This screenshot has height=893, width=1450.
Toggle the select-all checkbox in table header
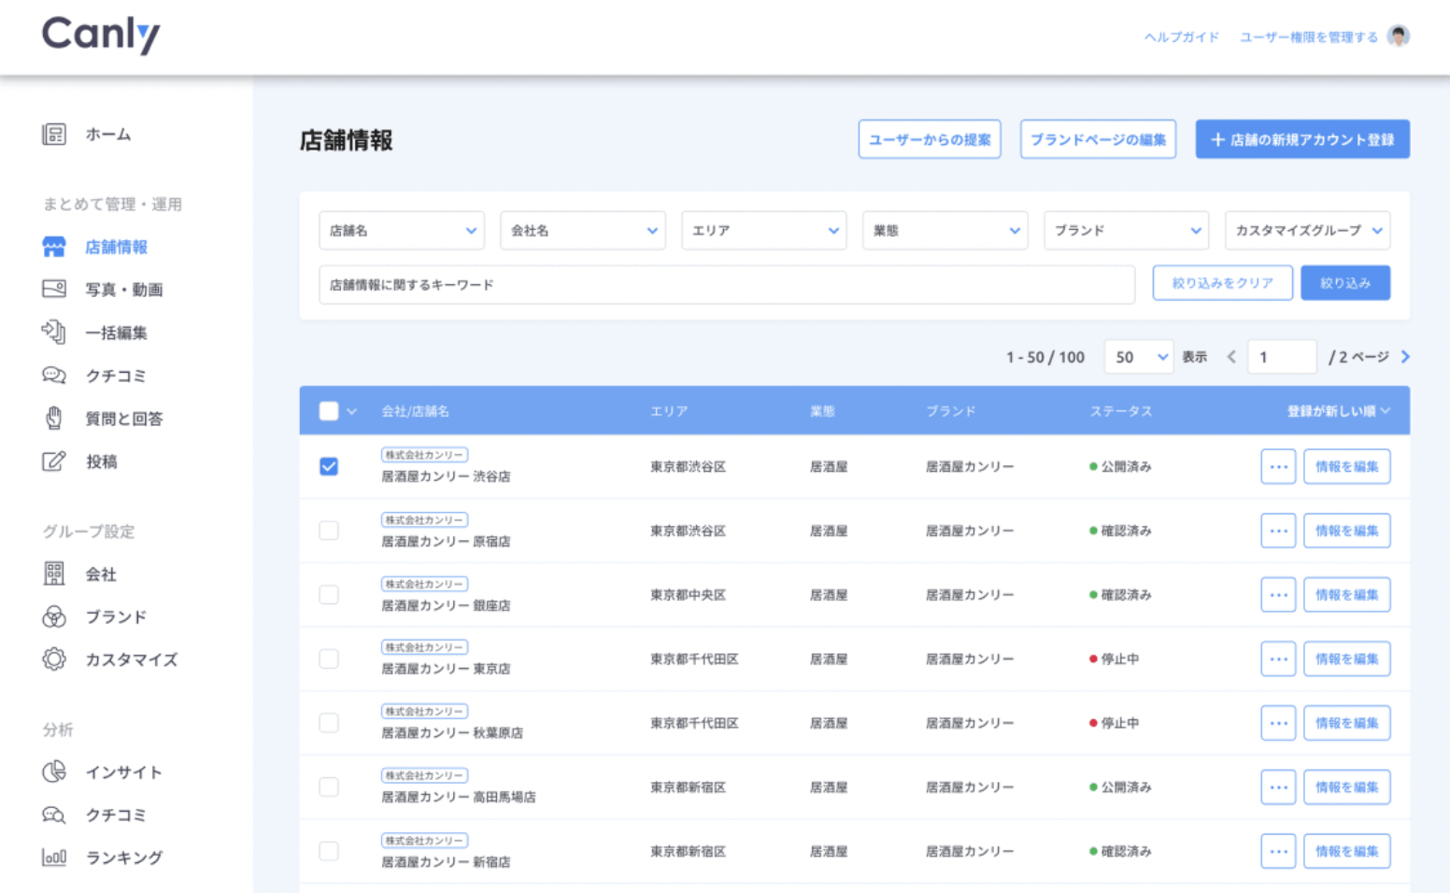[x=329, y=411]
